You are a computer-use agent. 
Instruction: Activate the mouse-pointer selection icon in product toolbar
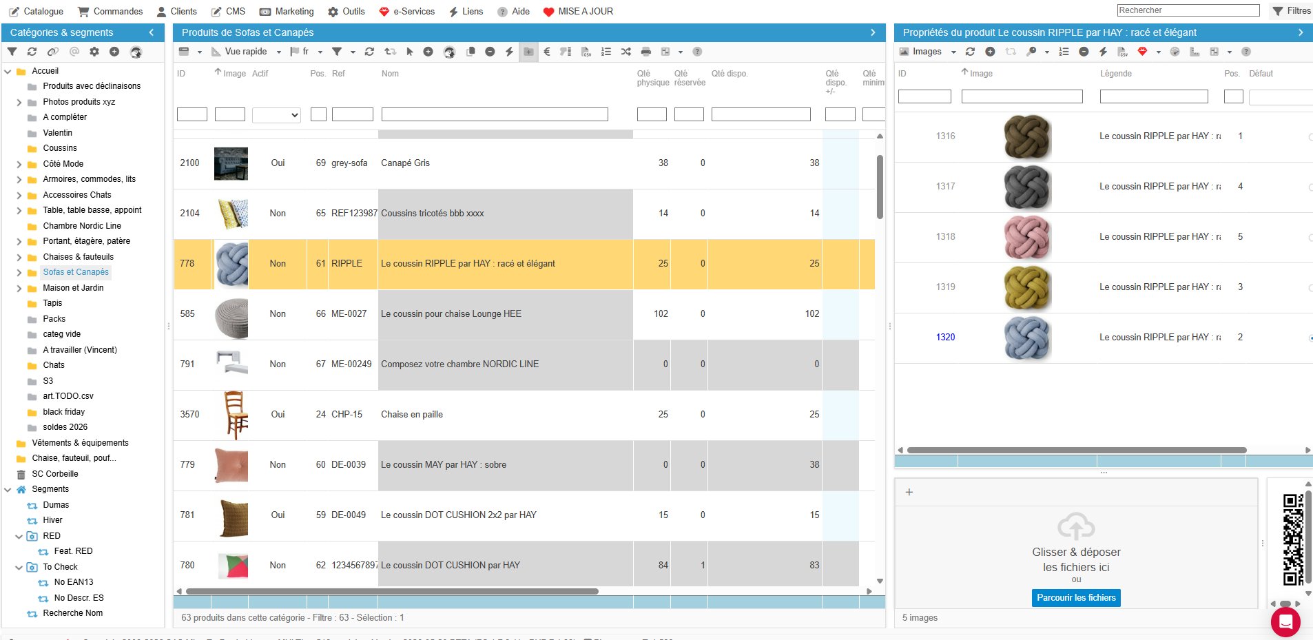coord(410,52)
